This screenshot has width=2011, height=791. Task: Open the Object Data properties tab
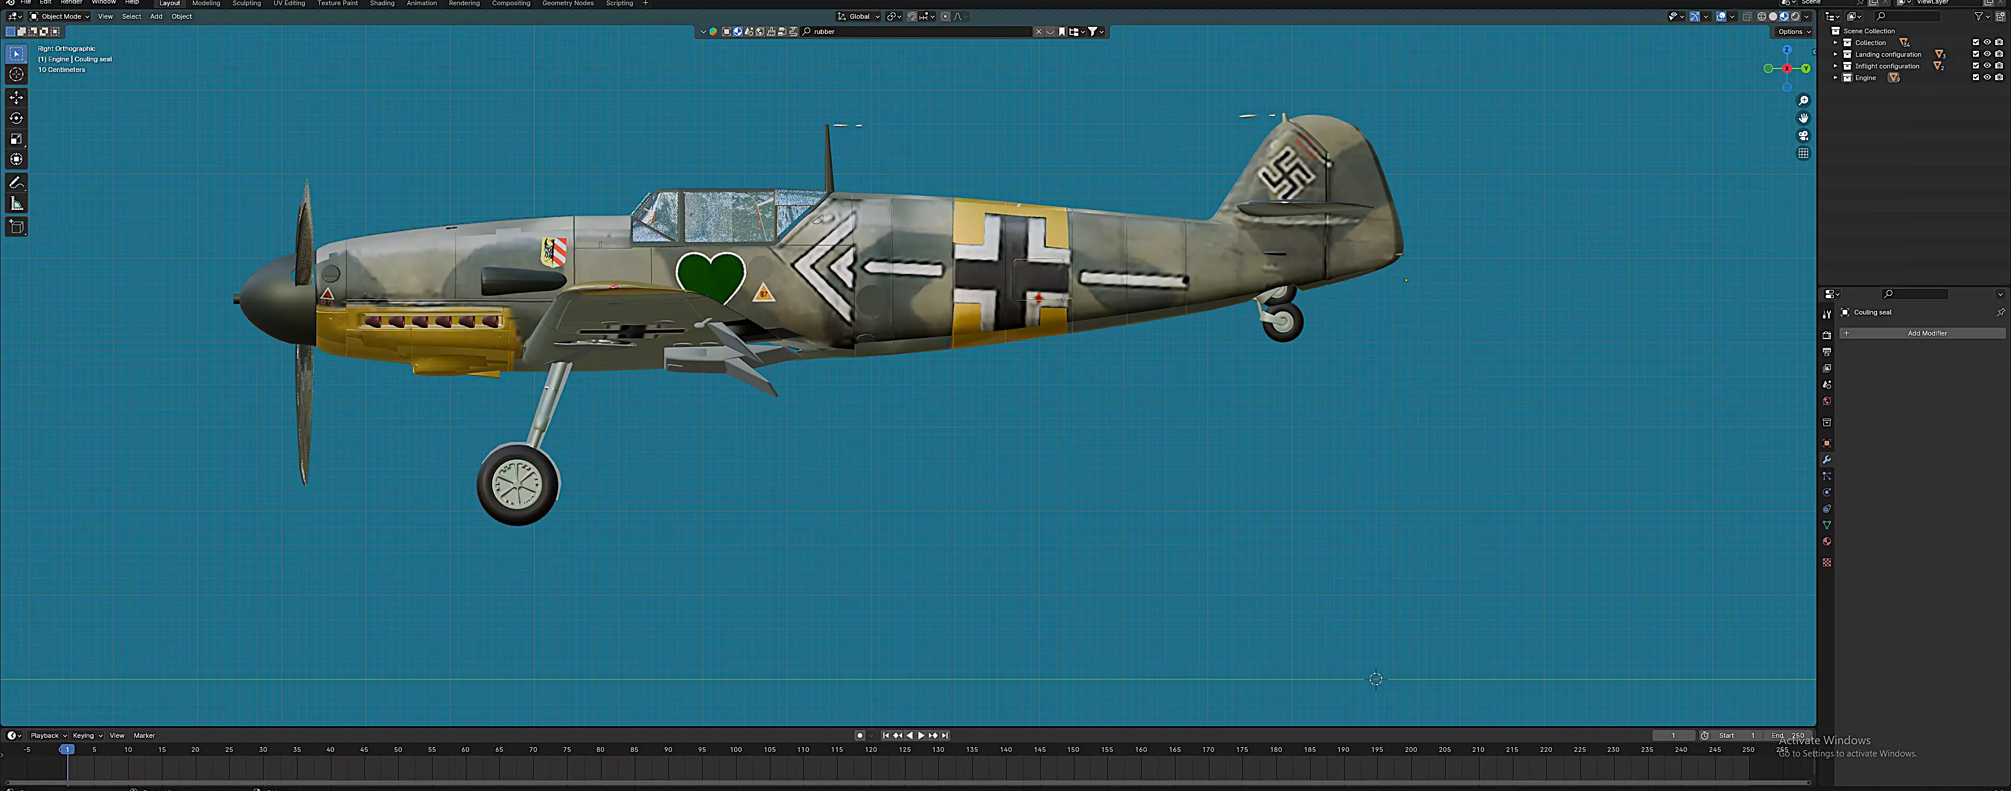(1827, 526)
